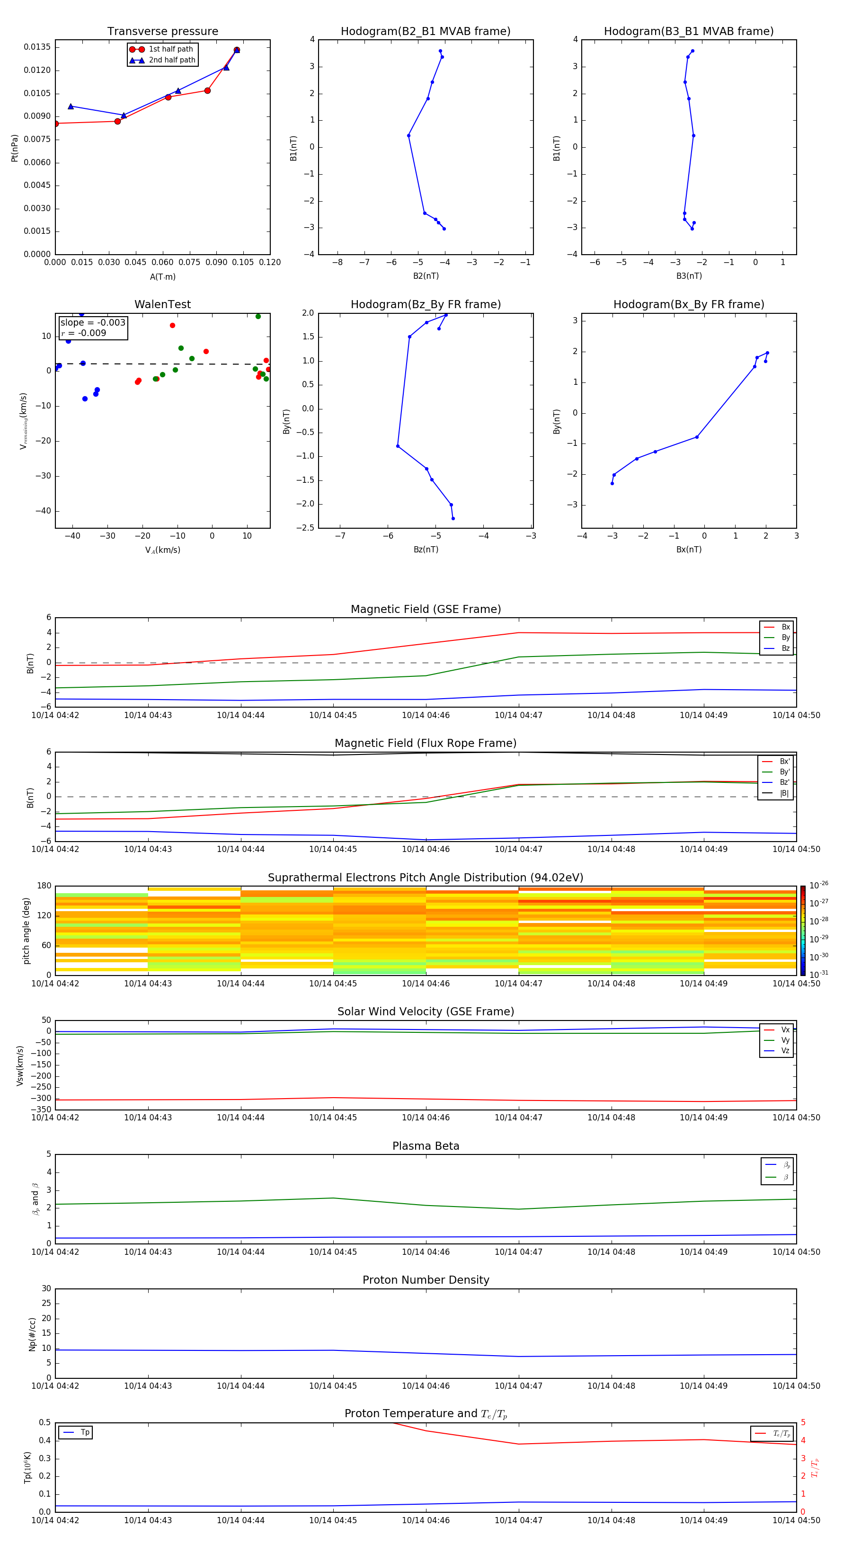This screenshot has width=852, height=1562.
Task: Click the 'Vx' entry in velocity legend
Action: coord(777,1029)
